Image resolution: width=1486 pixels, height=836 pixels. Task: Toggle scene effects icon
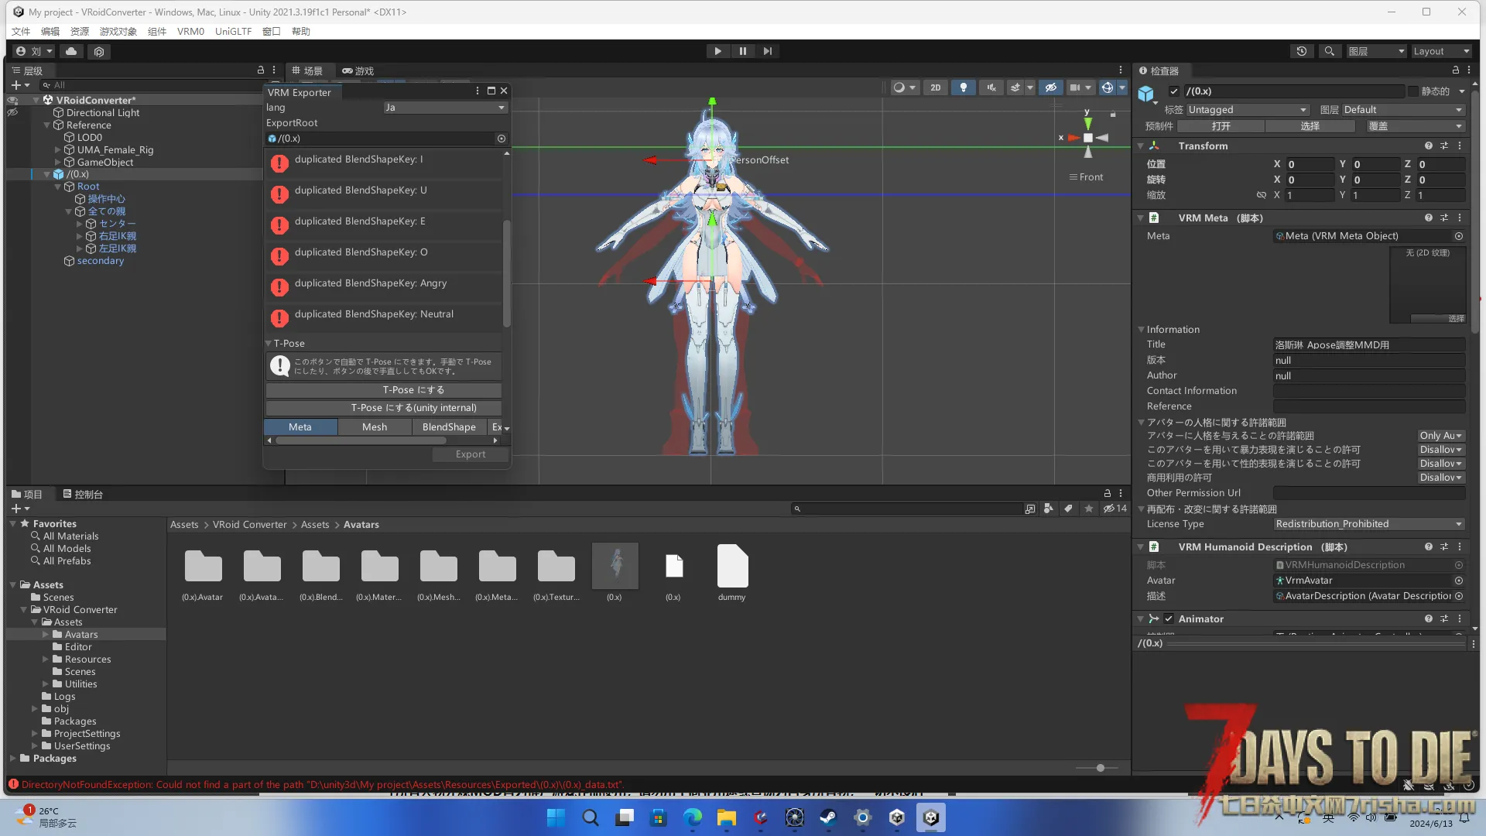tap(1015, 87)
